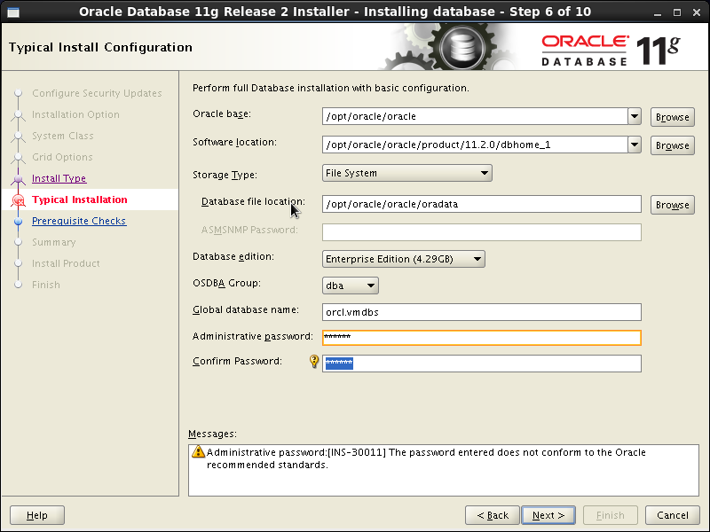710x532 pixels.
Task: Close the installer window
Action: click(x=697, y=12)
